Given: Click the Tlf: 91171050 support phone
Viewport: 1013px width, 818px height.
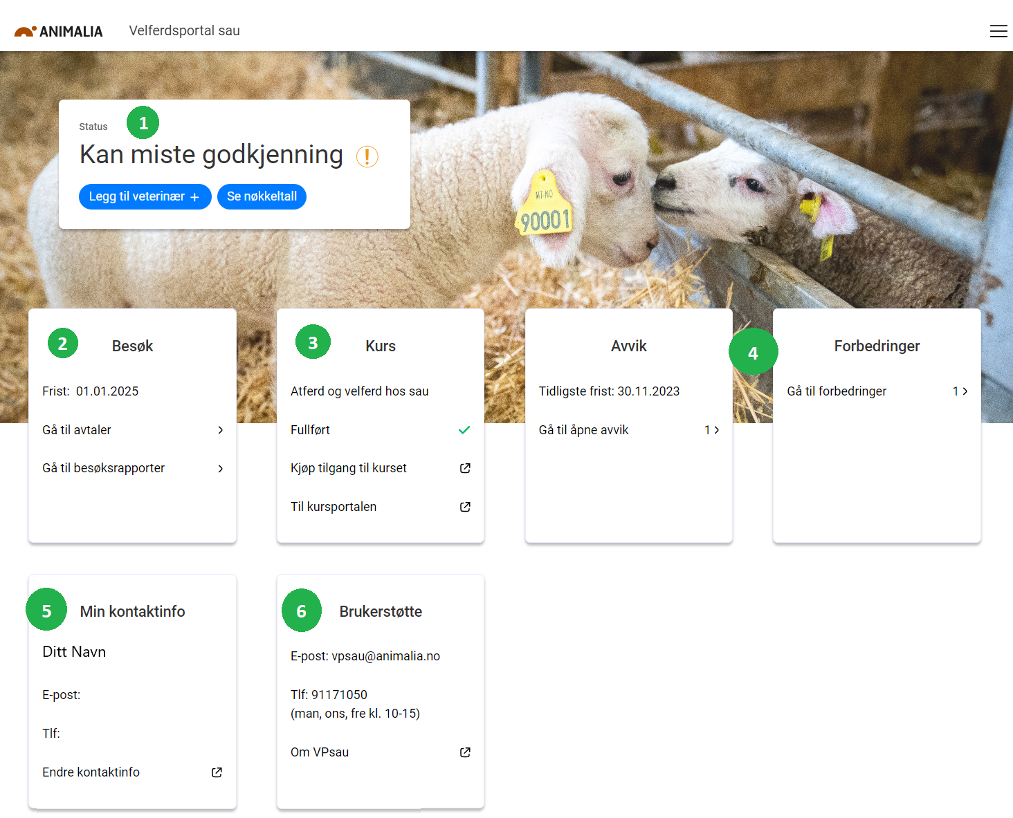Looking at the screenshot, I should [x=329, y=695].
